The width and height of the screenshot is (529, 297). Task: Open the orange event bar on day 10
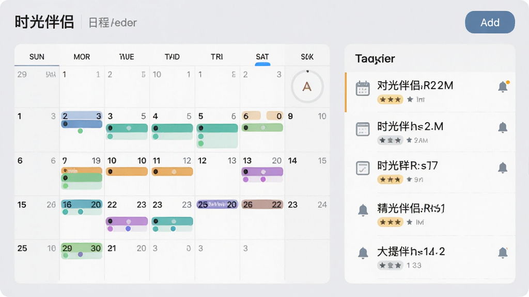[127, 172]
